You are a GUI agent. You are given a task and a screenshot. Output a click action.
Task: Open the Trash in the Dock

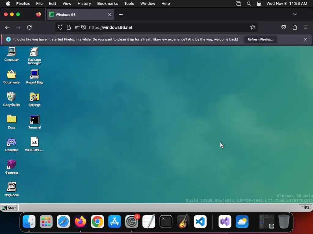284,221
